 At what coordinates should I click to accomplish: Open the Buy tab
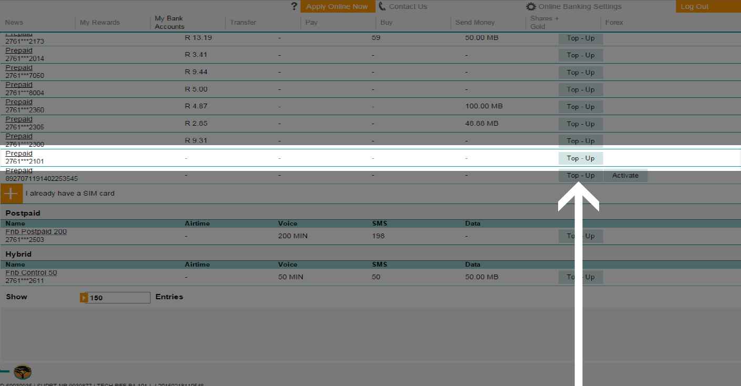pos(386,23)
